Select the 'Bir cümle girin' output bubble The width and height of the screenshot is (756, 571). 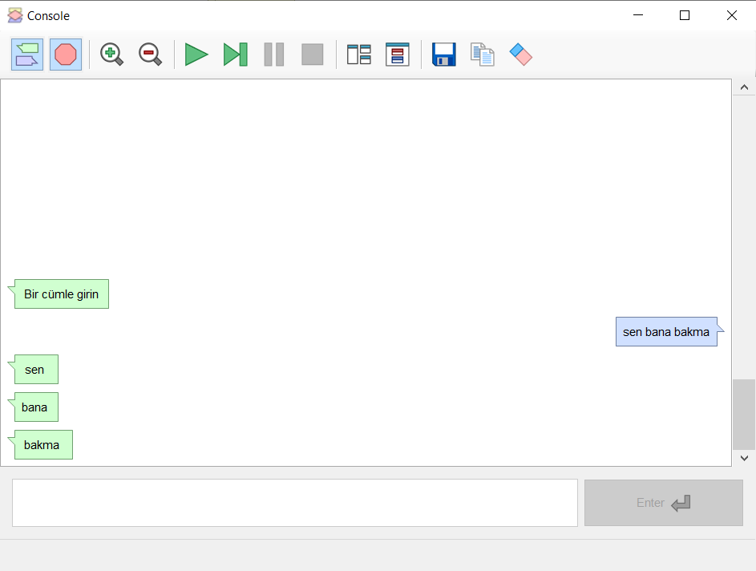pos(61,294)
